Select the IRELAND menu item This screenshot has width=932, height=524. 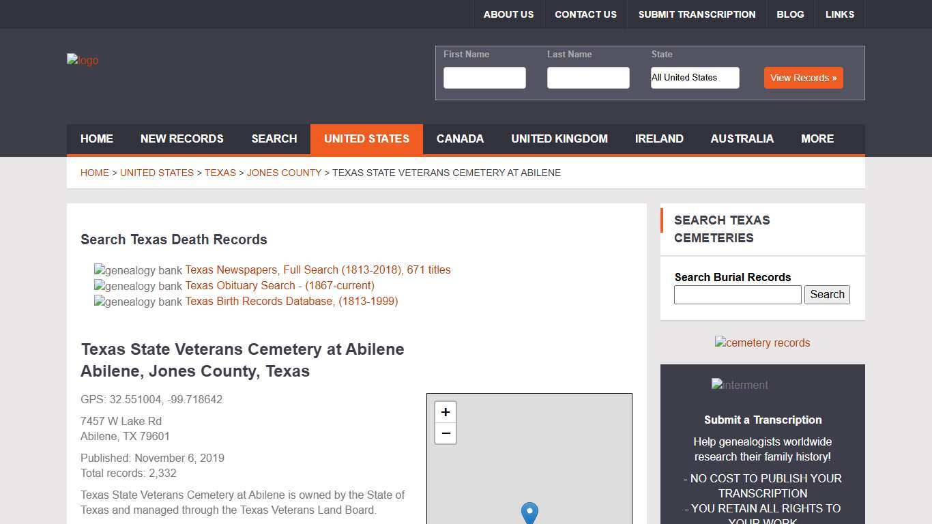tap(659, 139)
